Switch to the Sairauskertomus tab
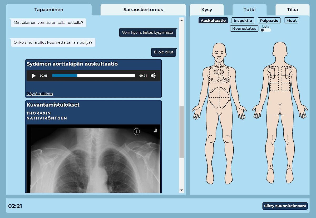The width and height of the screenshot is (316, 218). click(x=143, y=10)
